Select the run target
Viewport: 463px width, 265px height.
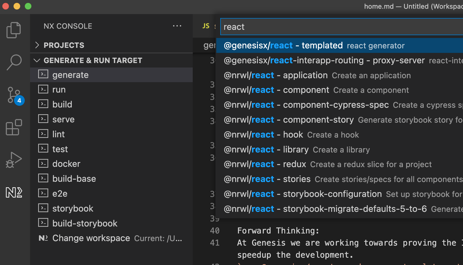111,89
